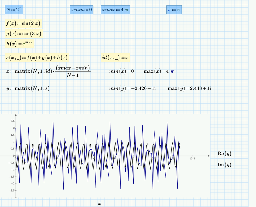The image size is (256, 207).
Task: Click the π:=π definition region
Action: (x=174, y=10)
